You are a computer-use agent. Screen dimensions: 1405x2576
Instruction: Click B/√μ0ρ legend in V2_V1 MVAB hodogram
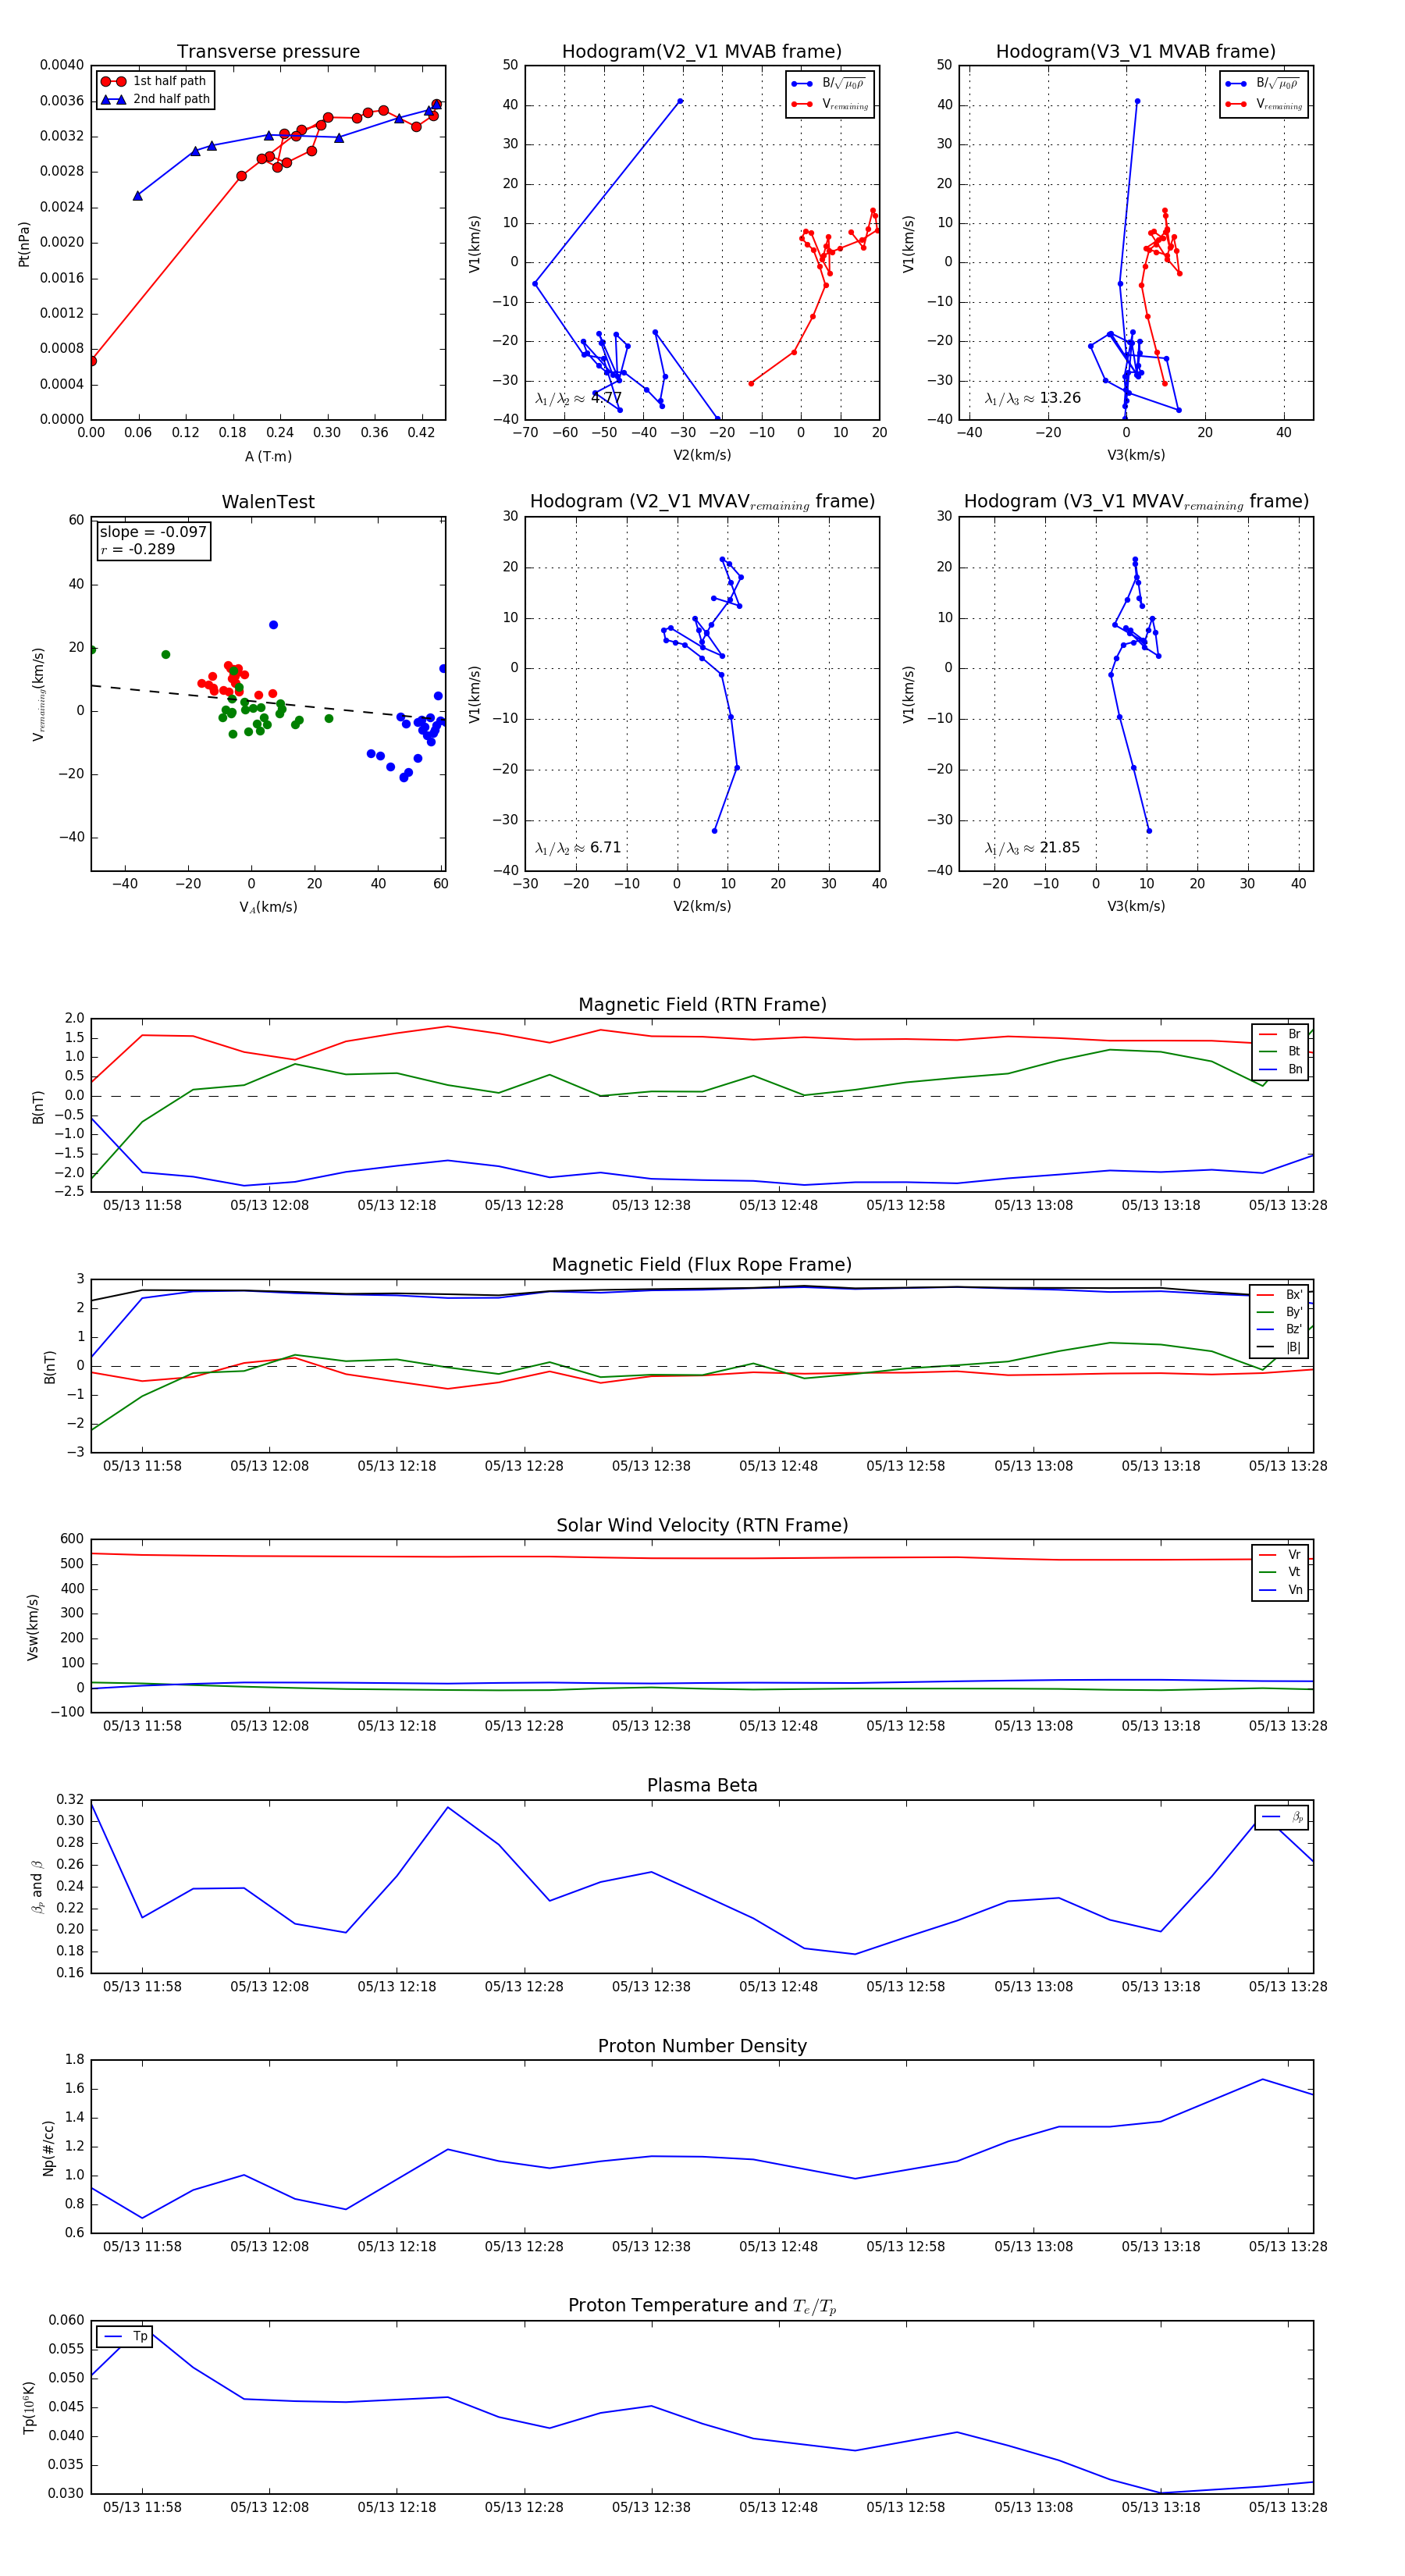pos(830,84)
